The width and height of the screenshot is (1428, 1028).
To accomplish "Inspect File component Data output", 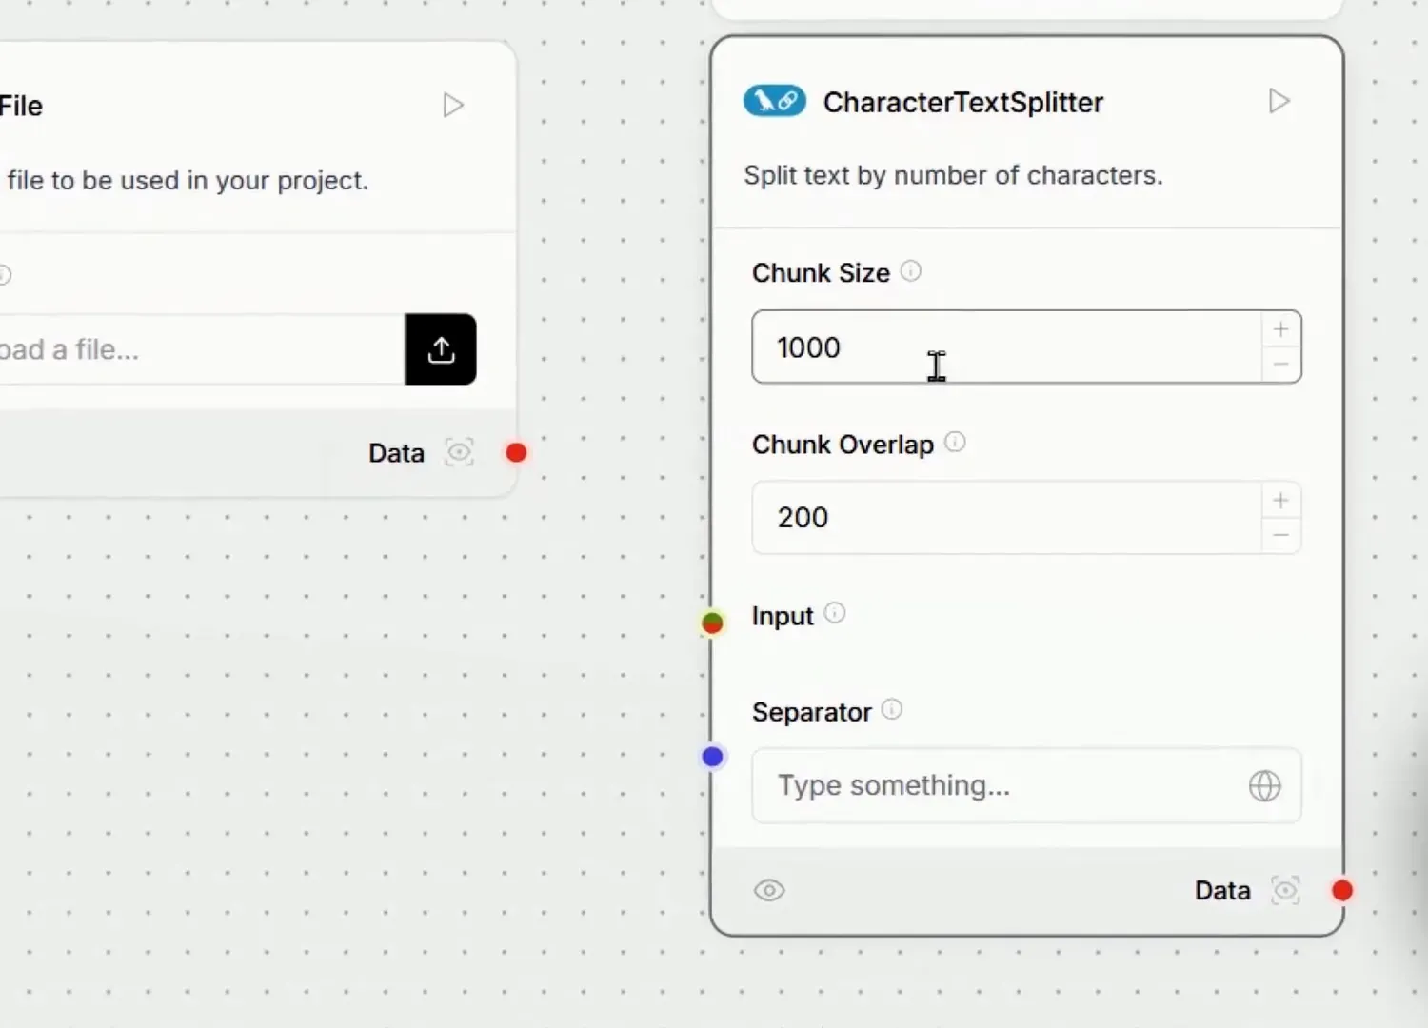I will (x=460, y=452).
